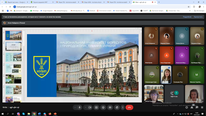Leave the call with red hang-up button

[129, 107]
